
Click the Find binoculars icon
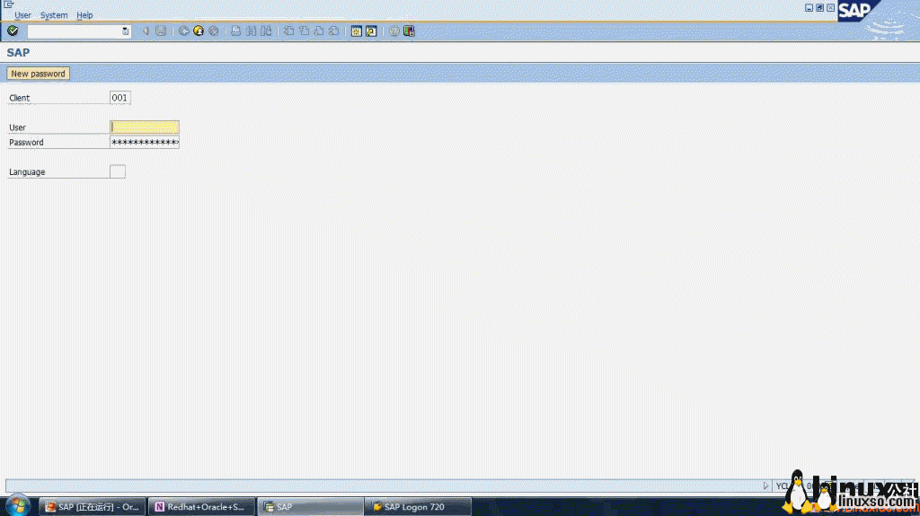(x=252, y=31)
